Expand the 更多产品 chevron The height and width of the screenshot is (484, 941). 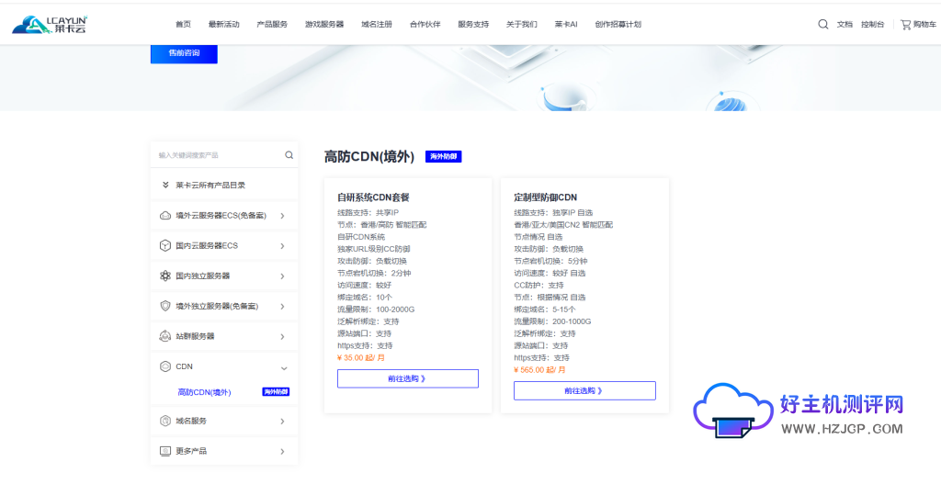click(283, 452)
